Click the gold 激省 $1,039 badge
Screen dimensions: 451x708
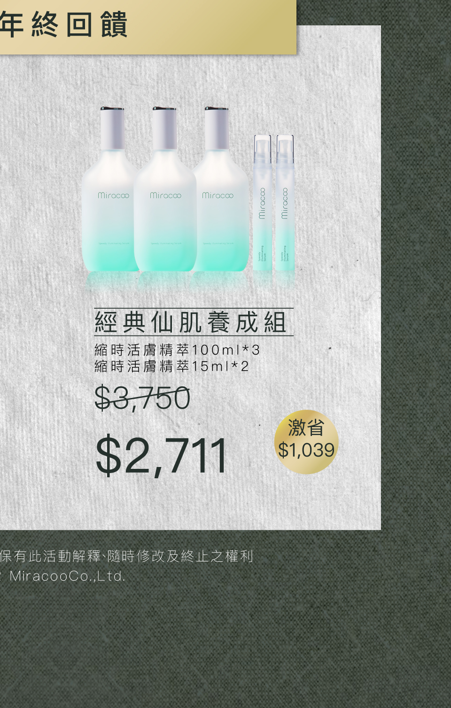click(x=306, y=442)
